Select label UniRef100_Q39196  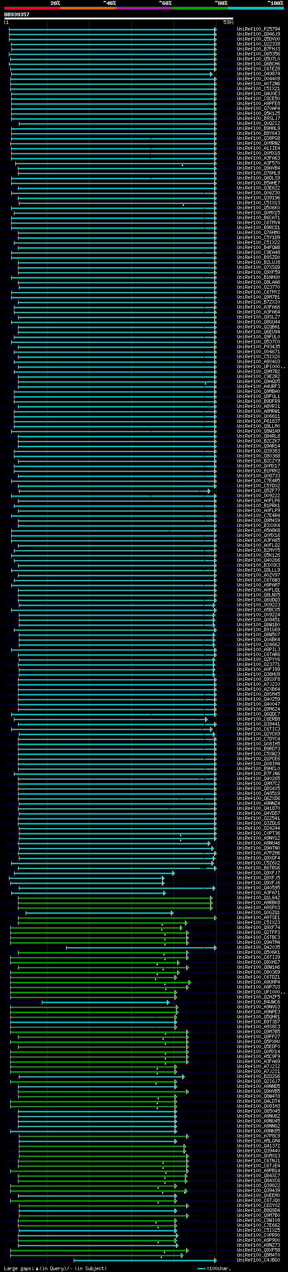[x=258, y=198]
